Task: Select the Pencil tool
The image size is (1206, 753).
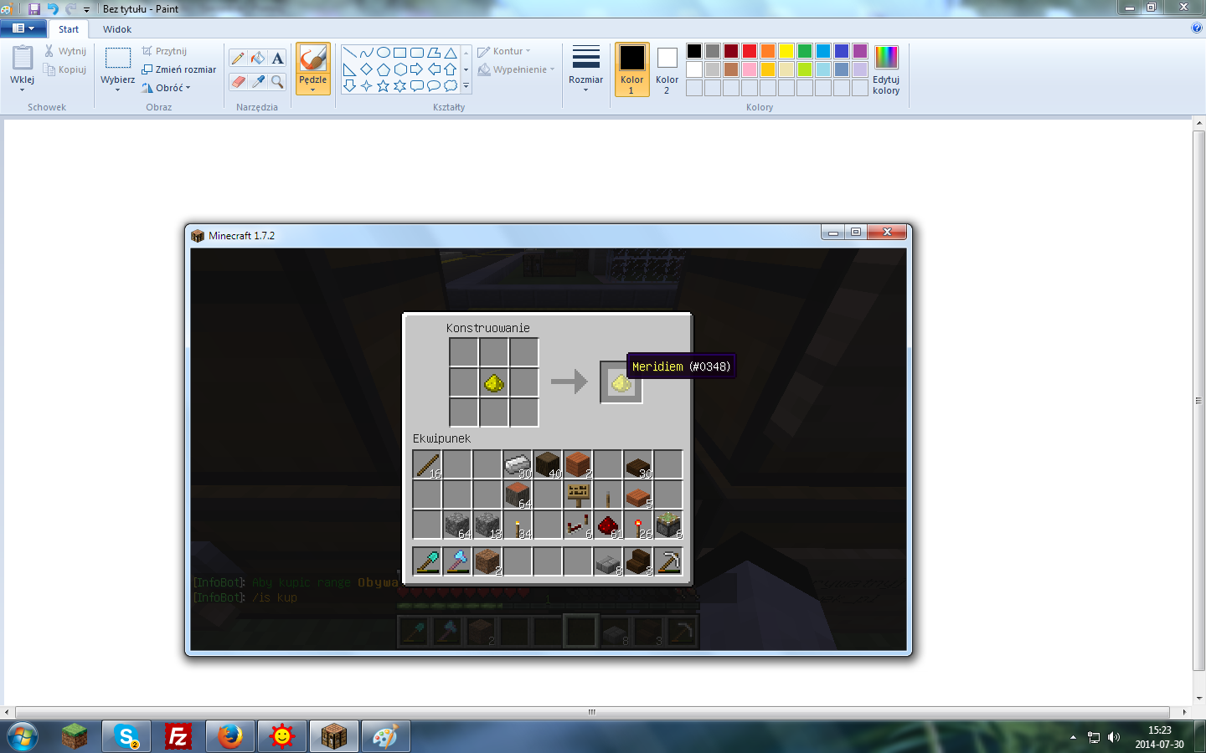Action: tap(238, 58)
